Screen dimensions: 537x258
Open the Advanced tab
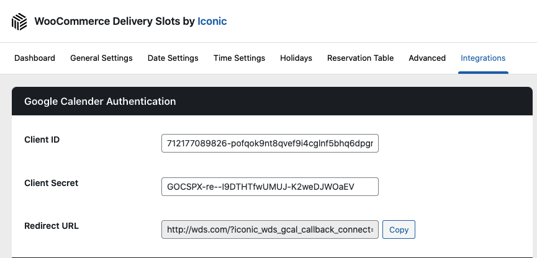[427, 58]
